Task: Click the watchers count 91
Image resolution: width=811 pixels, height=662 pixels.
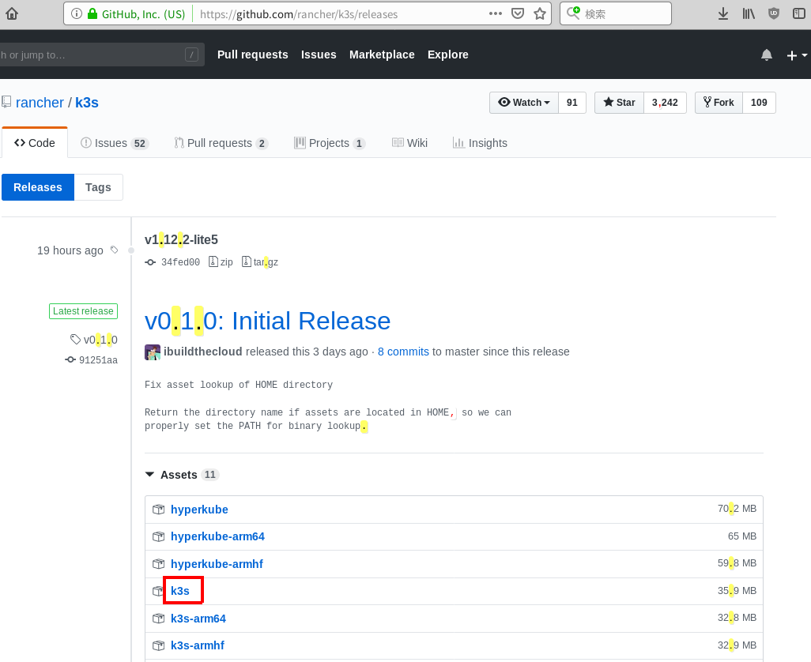Action: point(572,103)
